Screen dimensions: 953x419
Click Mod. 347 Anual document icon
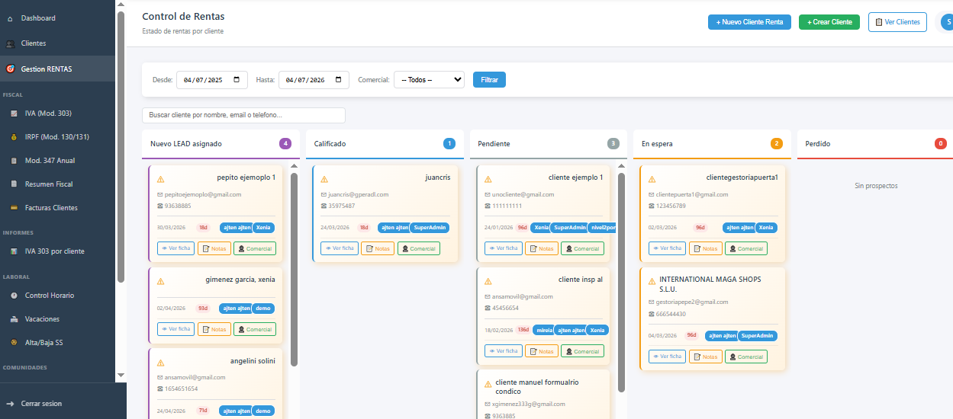click(x=14, y=161)
